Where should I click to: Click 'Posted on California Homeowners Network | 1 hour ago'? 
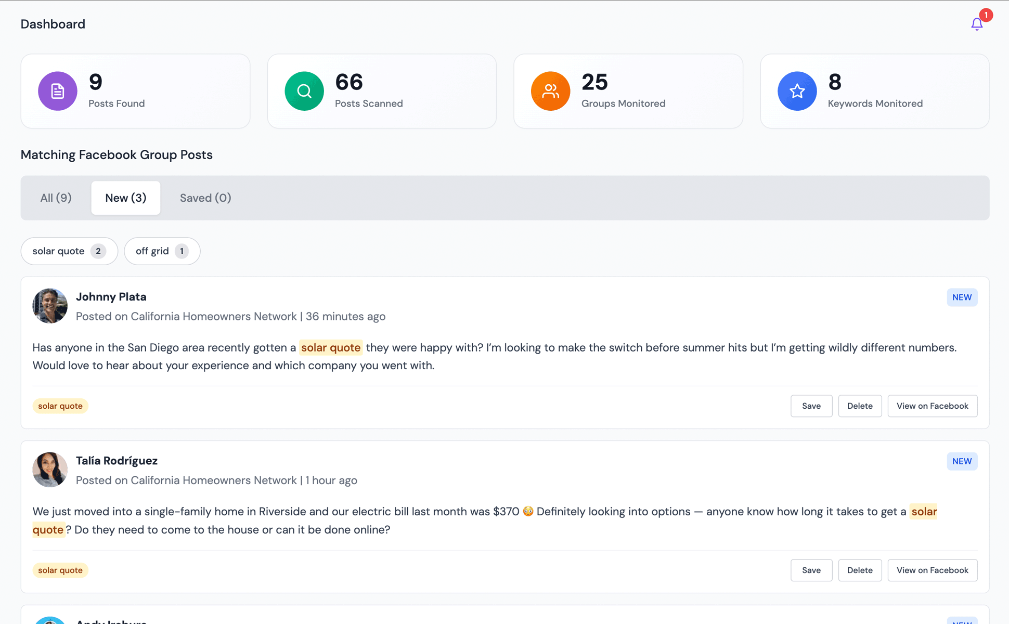coord(216,480)
